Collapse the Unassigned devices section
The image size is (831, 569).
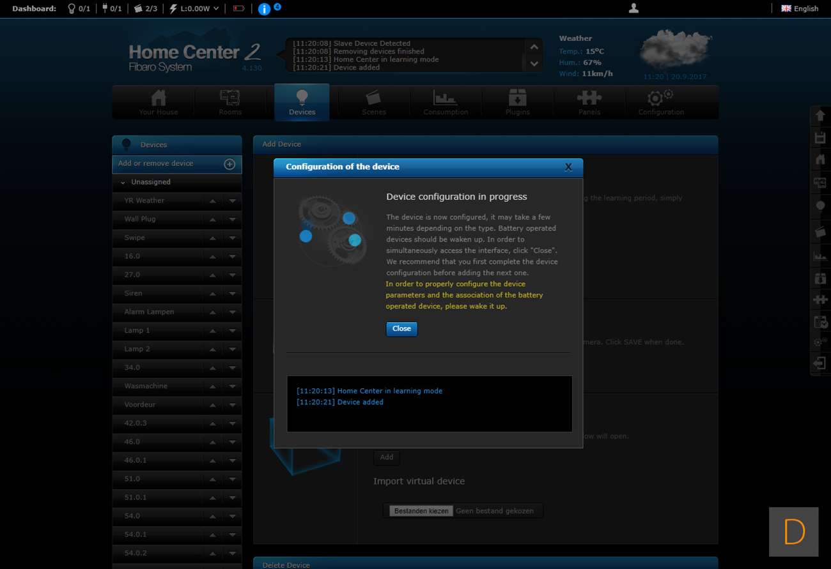(x=123, y=183)
